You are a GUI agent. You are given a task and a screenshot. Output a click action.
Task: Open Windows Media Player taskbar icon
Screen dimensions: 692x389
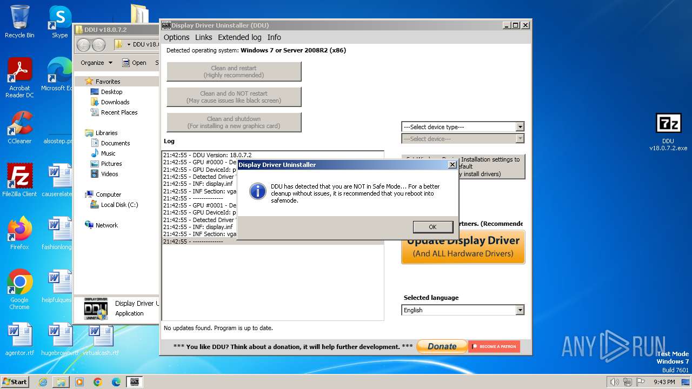point(79,382)
